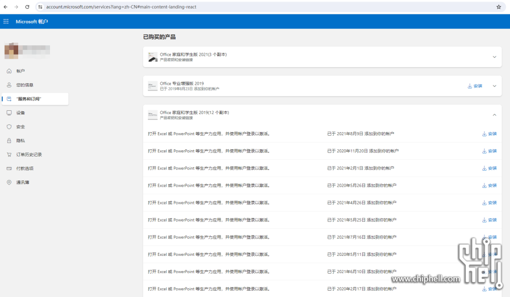Click the Office 专业增强版 2019 title text
Image resolution: width=510 pixels, height=297 pixels.
182,83
